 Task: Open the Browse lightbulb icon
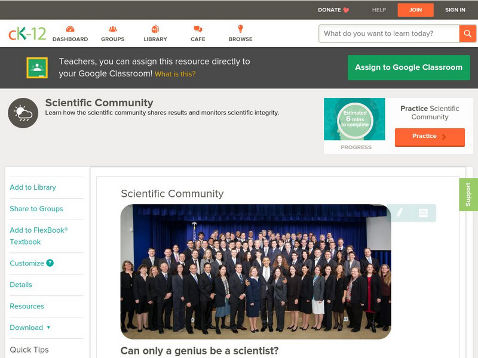pos(241,29)
